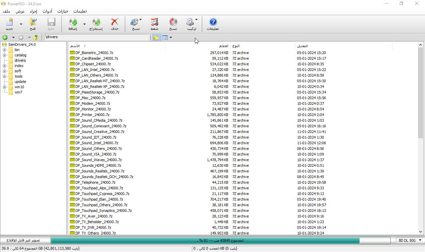Click the PowerISO app icon in title bar
425x252 pixels.
click(x=3, y=3)
